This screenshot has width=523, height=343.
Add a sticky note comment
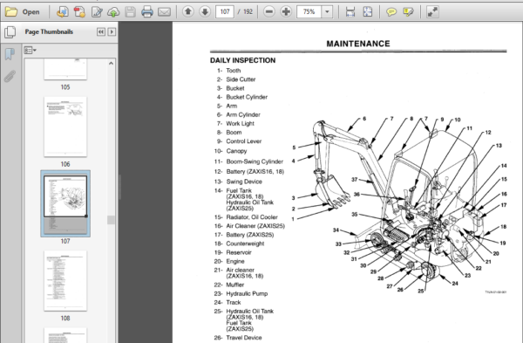pos(391,12)
